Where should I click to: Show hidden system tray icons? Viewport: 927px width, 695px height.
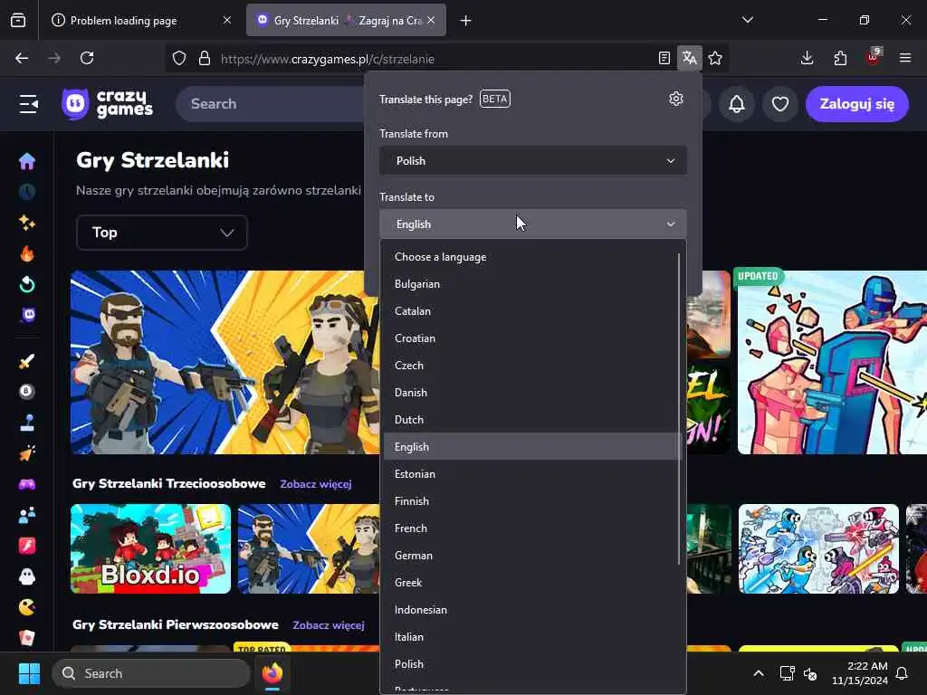click(x=759, y=673)
